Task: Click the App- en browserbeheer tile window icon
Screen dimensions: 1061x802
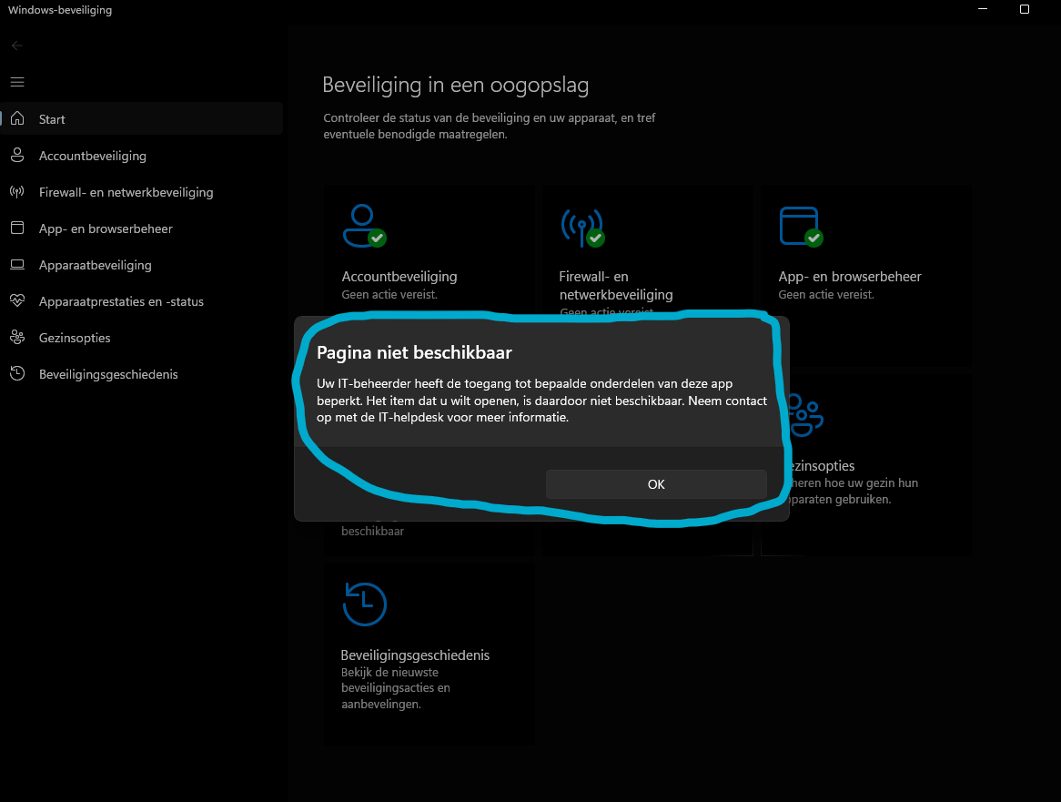Action: click(801, 227)
